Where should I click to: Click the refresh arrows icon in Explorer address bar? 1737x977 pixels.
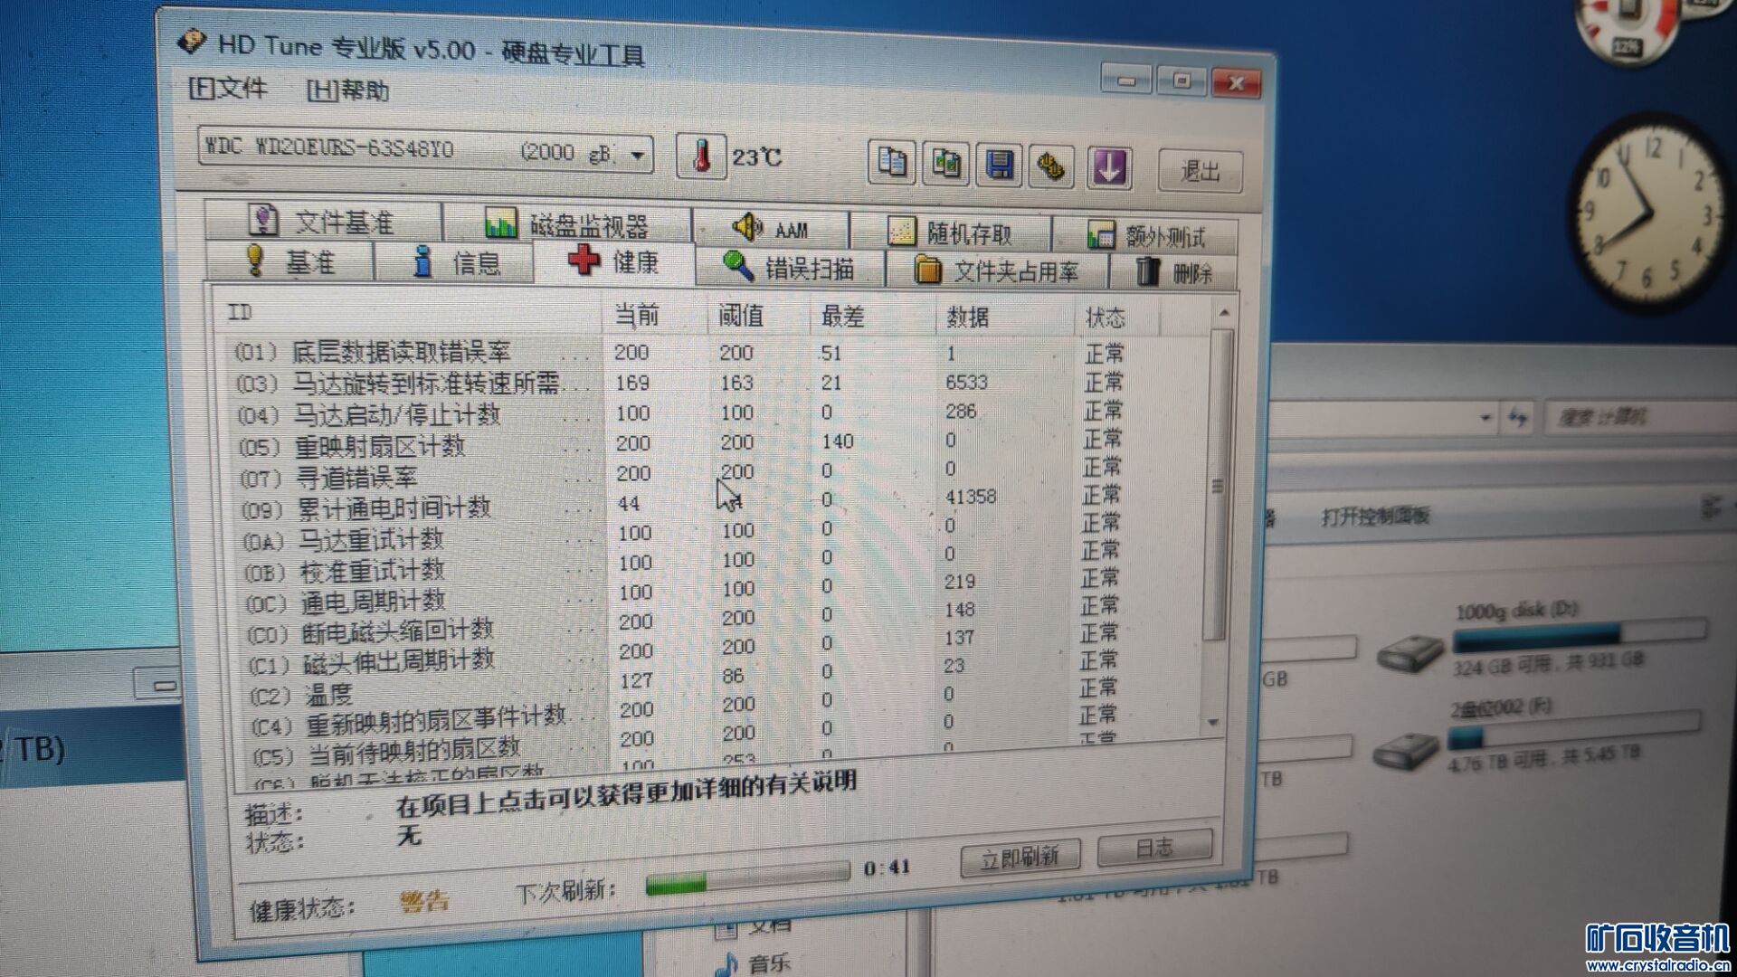pos(1518,417)
